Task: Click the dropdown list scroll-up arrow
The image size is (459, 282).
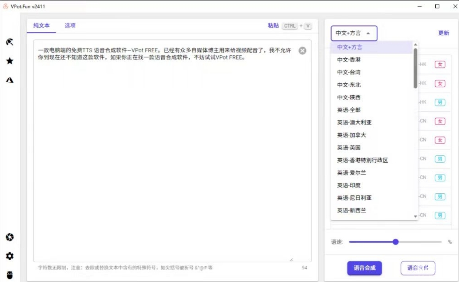Action: [415, 45]
